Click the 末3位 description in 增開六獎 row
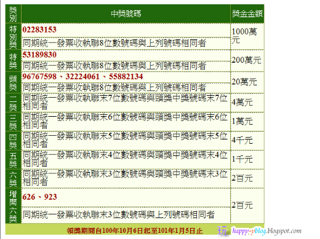 (x=119, y=215)
